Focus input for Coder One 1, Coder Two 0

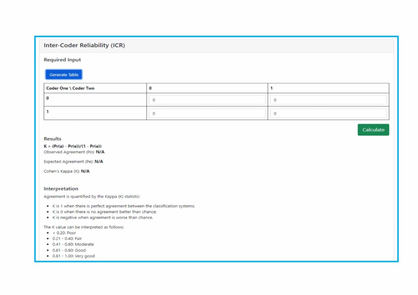pos(207,113)
